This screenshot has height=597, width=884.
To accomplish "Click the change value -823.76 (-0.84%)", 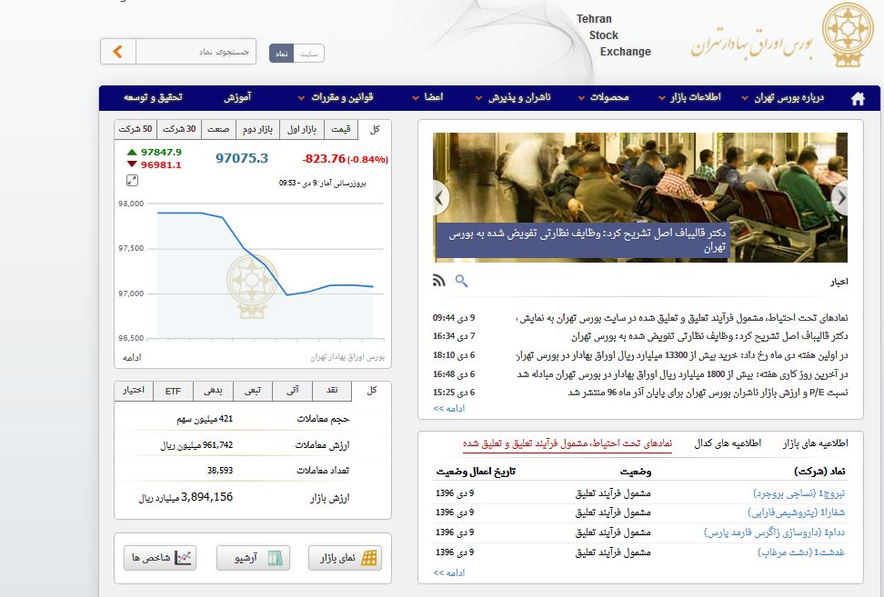I will (x=345, y=159).
